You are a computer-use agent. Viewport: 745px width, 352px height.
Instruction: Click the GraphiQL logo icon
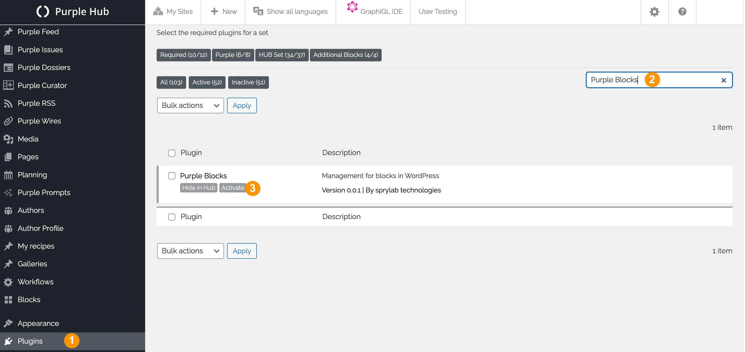point(352,7)
